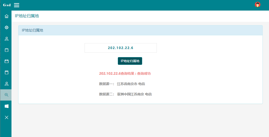Click the 数据源二 label
The height and width of the screenshot is (137, 269).
click(x=107, y=94)
